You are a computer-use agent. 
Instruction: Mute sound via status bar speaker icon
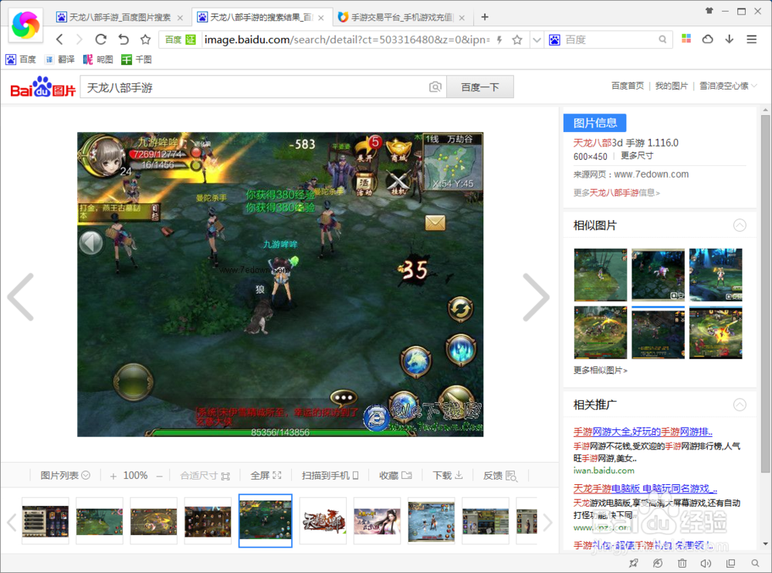point(706,563)
